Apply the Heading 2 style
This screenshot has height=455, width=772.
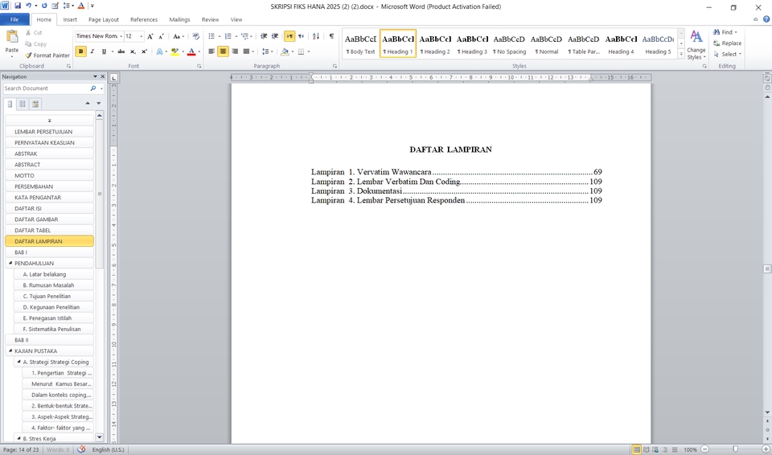tap(435, 43)
